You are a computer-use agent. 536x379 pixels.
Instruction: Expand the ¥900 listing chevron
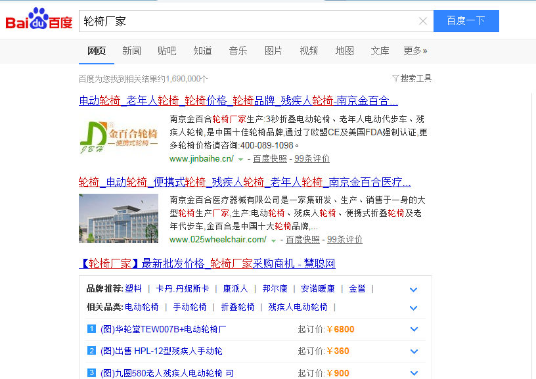(414, 373)
